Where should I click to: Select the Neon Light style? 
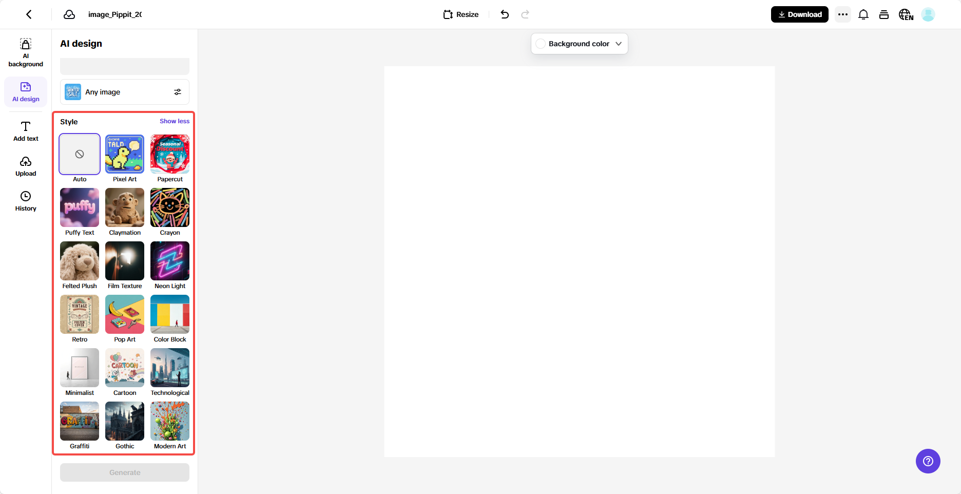[x=170, y=261]
